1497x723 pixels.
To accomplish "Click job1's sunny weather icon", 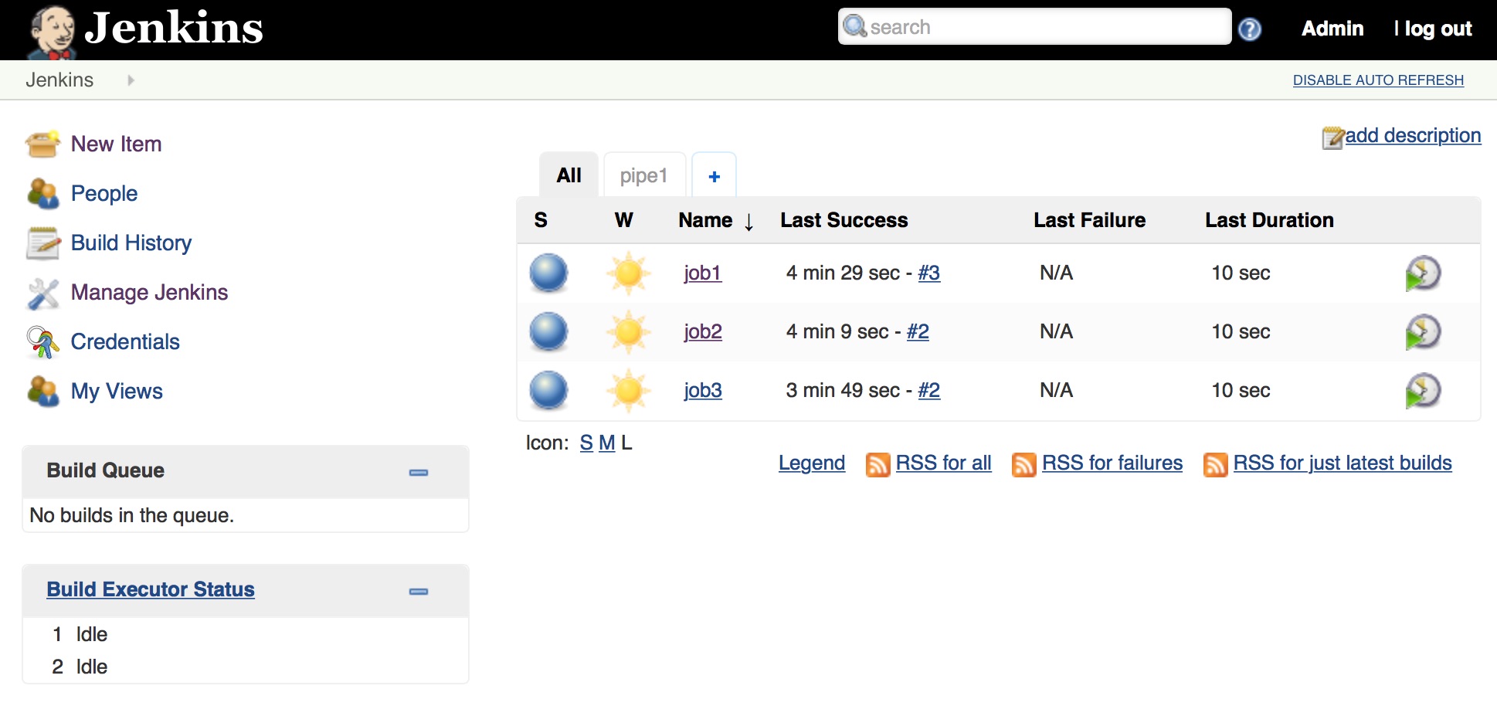I will point(629,273).
